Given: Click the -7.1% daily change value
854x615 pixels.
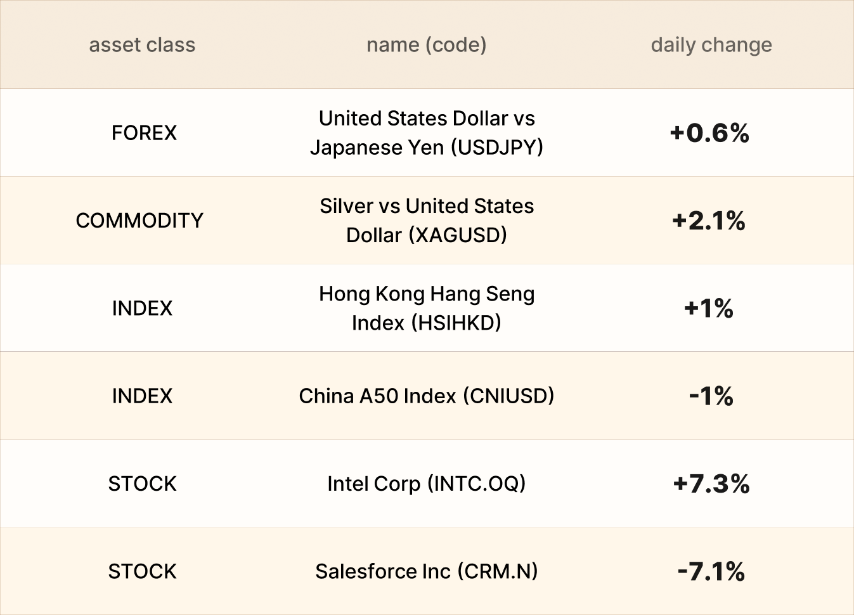Looking at the screenshot, I should click(x=711, y=571).
